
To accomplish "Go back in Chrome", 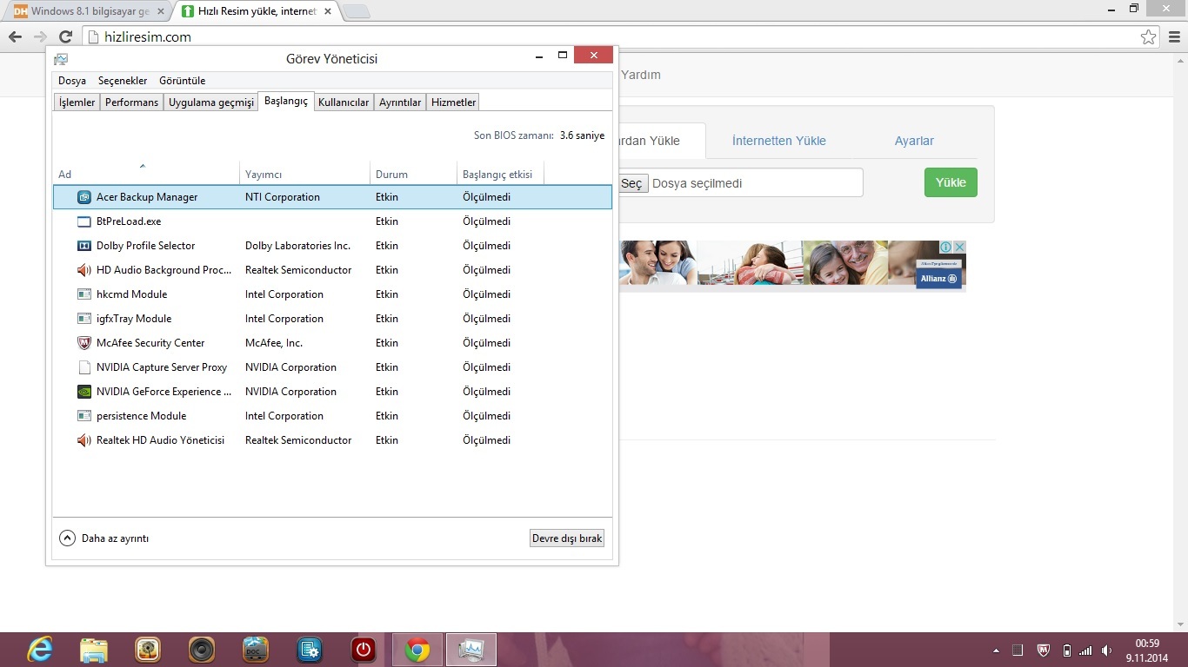I will (15, 36).
